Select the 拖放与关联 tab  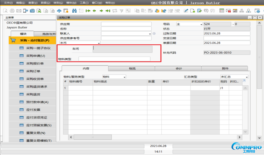[x=45, y=34]
